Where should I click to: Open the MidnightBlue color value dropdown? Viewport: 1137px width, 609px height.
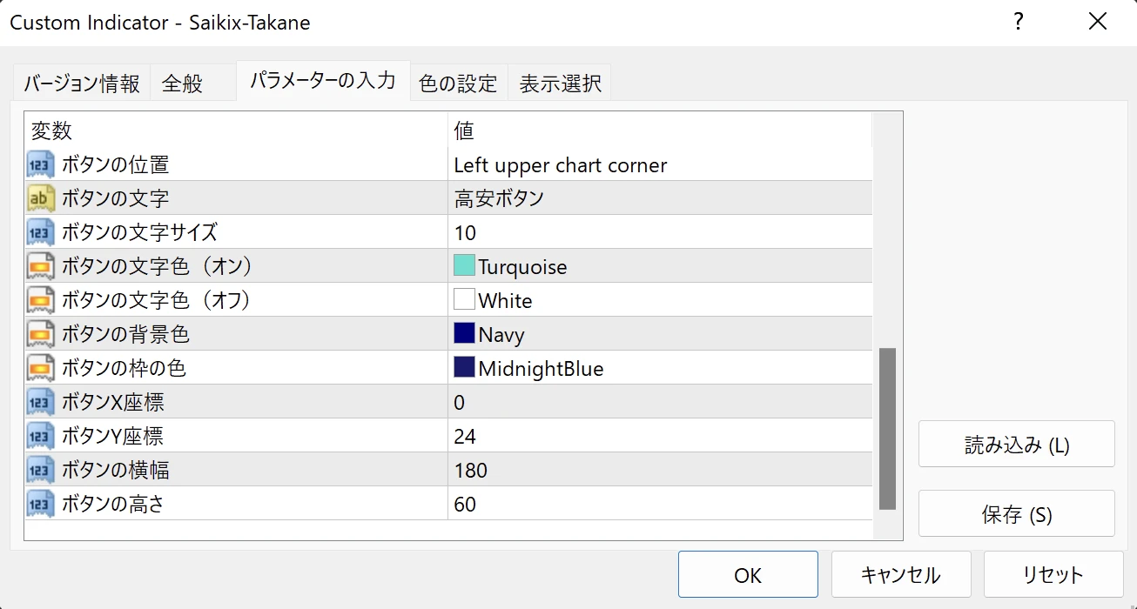pos(540,368)
